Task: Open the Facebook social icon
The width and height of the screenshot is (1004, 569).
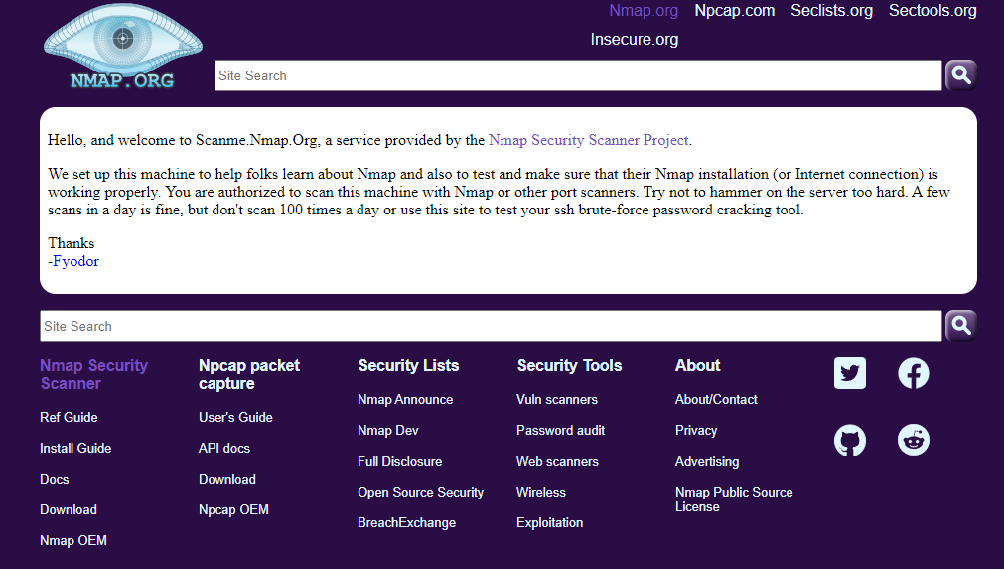Action: click(x=913, y=373)
